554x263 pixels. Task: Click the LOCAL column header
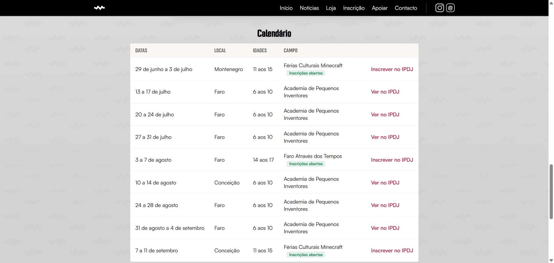coord(220,51)
